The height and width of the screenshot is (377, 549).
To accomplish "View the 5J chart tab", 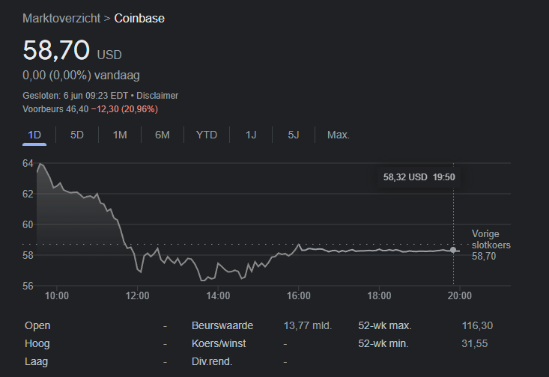I will point(294,135).
